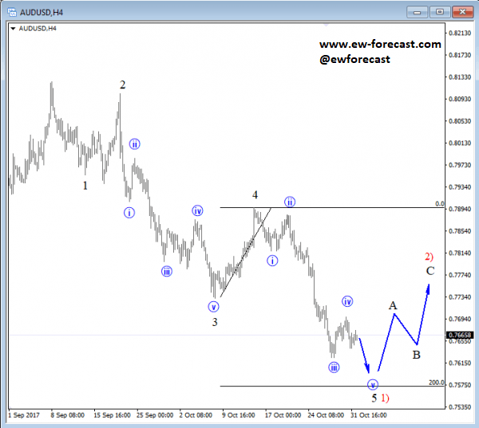Close the AUDUSD,H4 chart window
This screenshot has height=428, width=479.
point(461,11)
